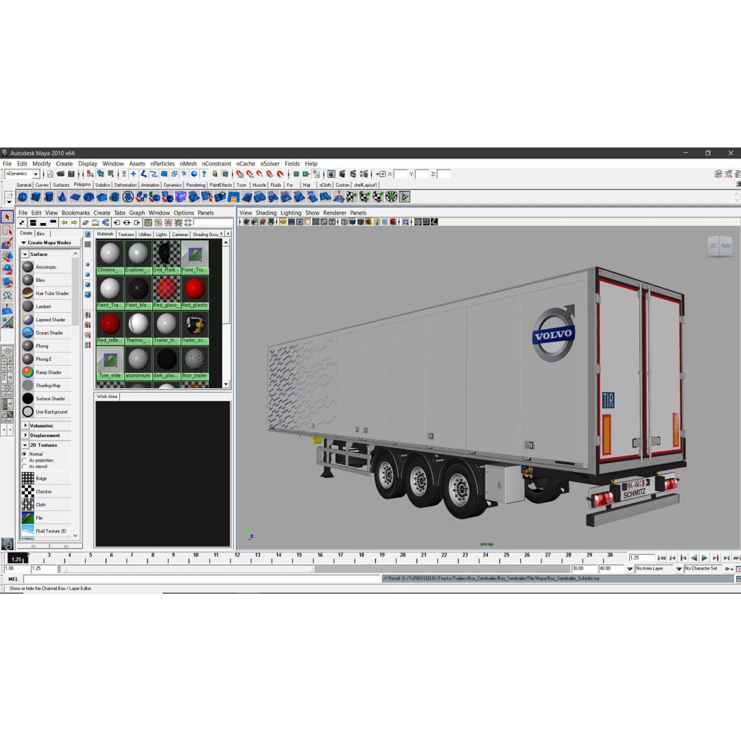Viewport: 741px width, 741px height.
Task: Click Hypershade yellow right arrow next graph
Action: 74,222
